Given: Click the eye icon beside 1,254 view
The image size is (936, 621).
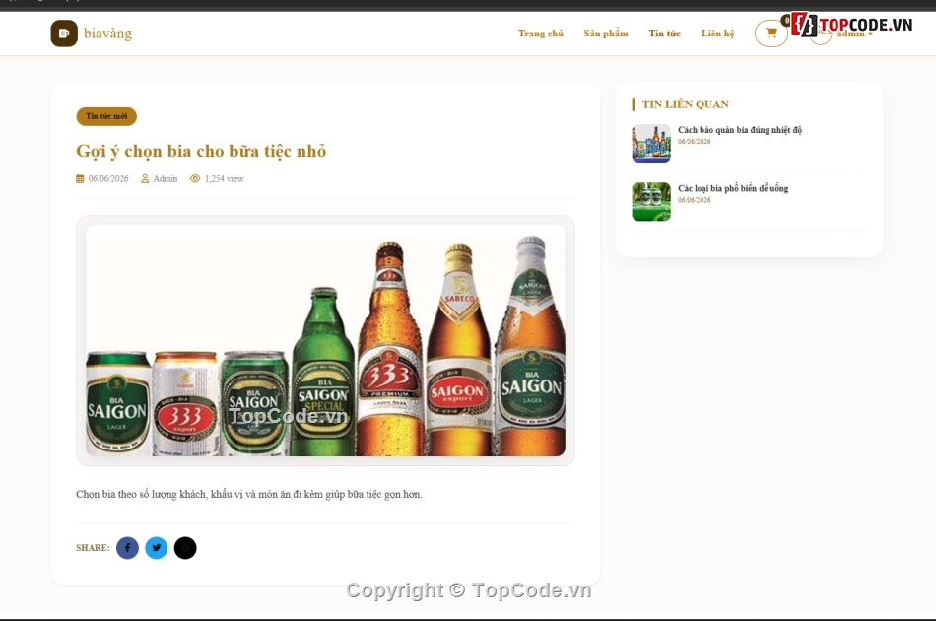Looking at the screenshot, I should [195, 178].
